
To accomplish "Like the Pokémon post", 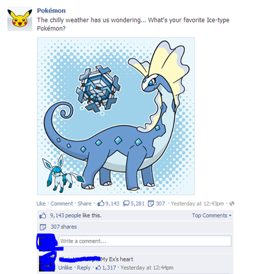I will tap(41, 203).
